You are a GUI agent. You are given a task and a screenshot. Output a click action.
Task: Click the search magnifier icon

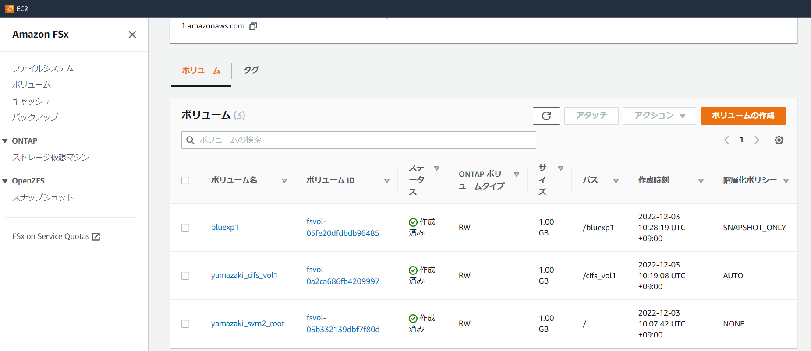190,140
